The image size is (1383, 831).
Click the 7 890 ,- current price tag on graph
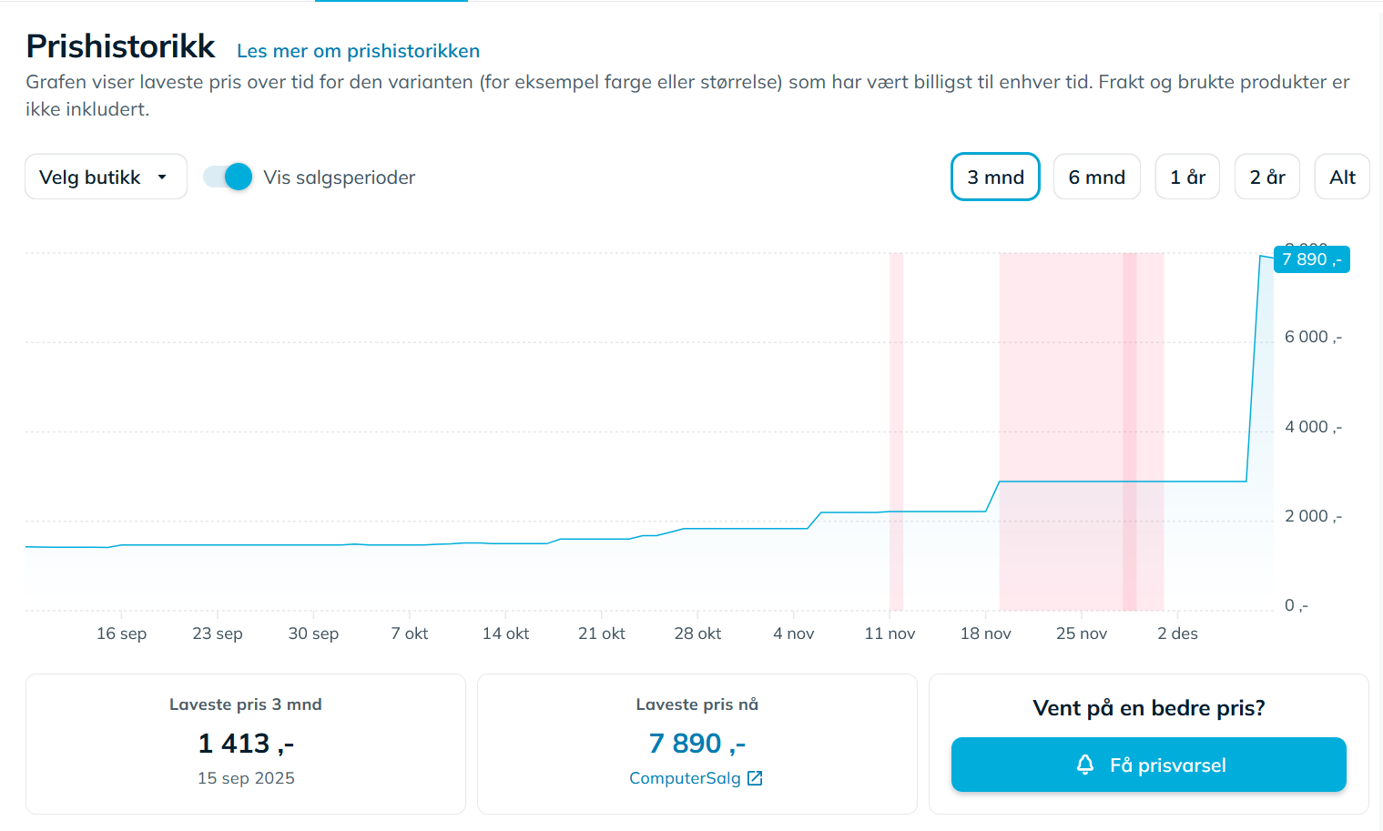[x=1311, y=259]
